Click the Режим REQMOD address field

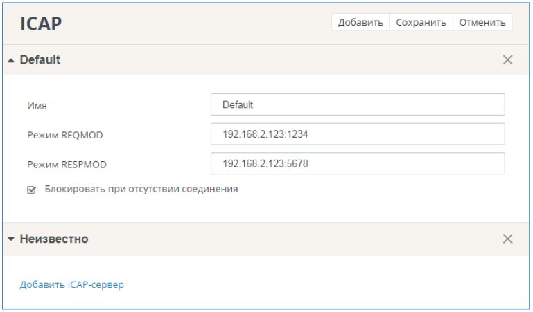tap(358, 134)
